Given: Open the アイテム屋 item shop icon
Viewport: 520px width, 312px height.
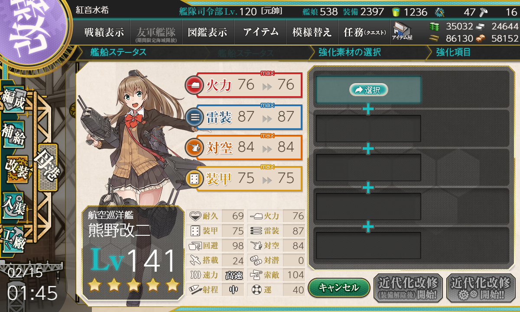Looking at the screenshot, I should click(402, 32).
